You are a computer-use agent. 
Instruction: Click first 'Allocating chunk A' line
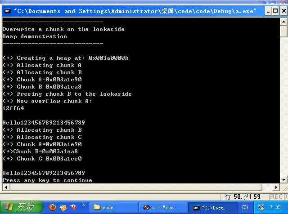point(42,65)
